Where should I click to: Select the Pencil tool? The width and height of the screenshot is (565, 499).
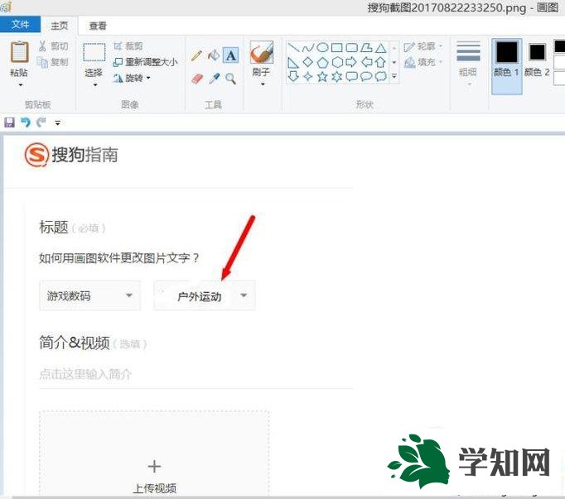coord(196,55)
